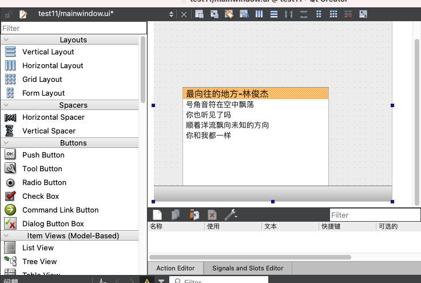Click the 使用 column header
Viewport: 421px width, 283px height.
[x=233, y=226]
